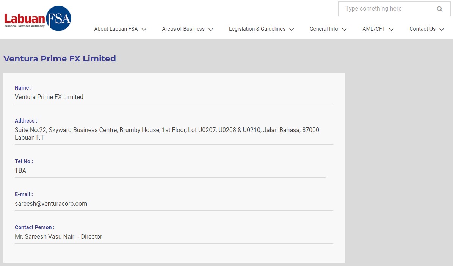This screenshot has height=266, width=453.
Task: Expand the General Info chevron
Action: [344, 30]
